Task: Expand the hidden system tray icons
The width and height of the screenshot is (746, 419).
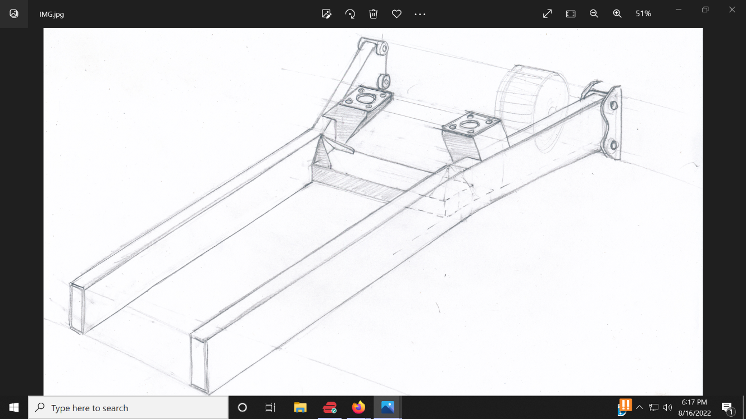Action: coord(639,408)
